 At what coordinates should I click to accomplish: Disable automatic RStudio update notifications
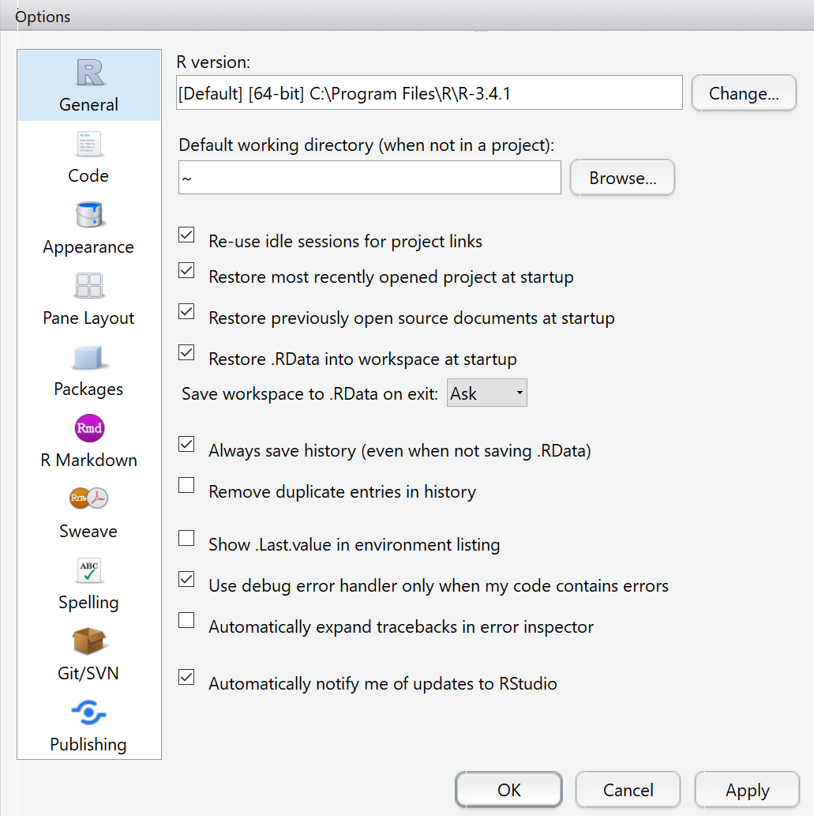pos(186,677)
